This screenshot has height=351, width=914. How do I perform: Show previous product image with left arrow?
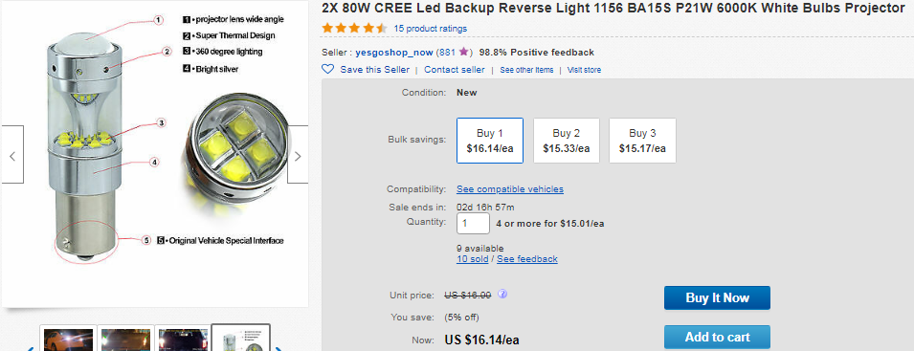coord(12,155)
